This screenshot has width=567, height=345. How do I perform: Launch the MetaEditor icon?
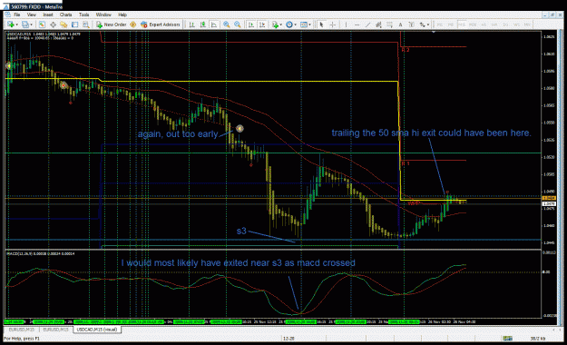tap(133, 25)
